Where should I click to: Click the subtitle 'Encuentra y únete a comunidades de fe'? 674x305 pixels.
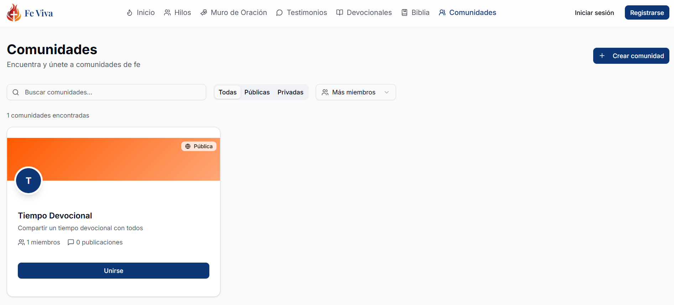click(74, 64)
